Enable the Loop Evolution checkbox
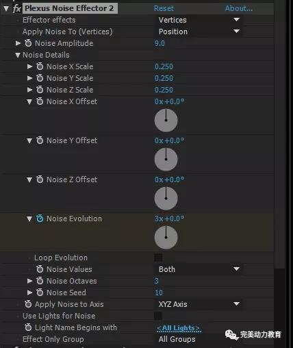The height and width of the screenshot is (348, 293). tap(158, 258)
